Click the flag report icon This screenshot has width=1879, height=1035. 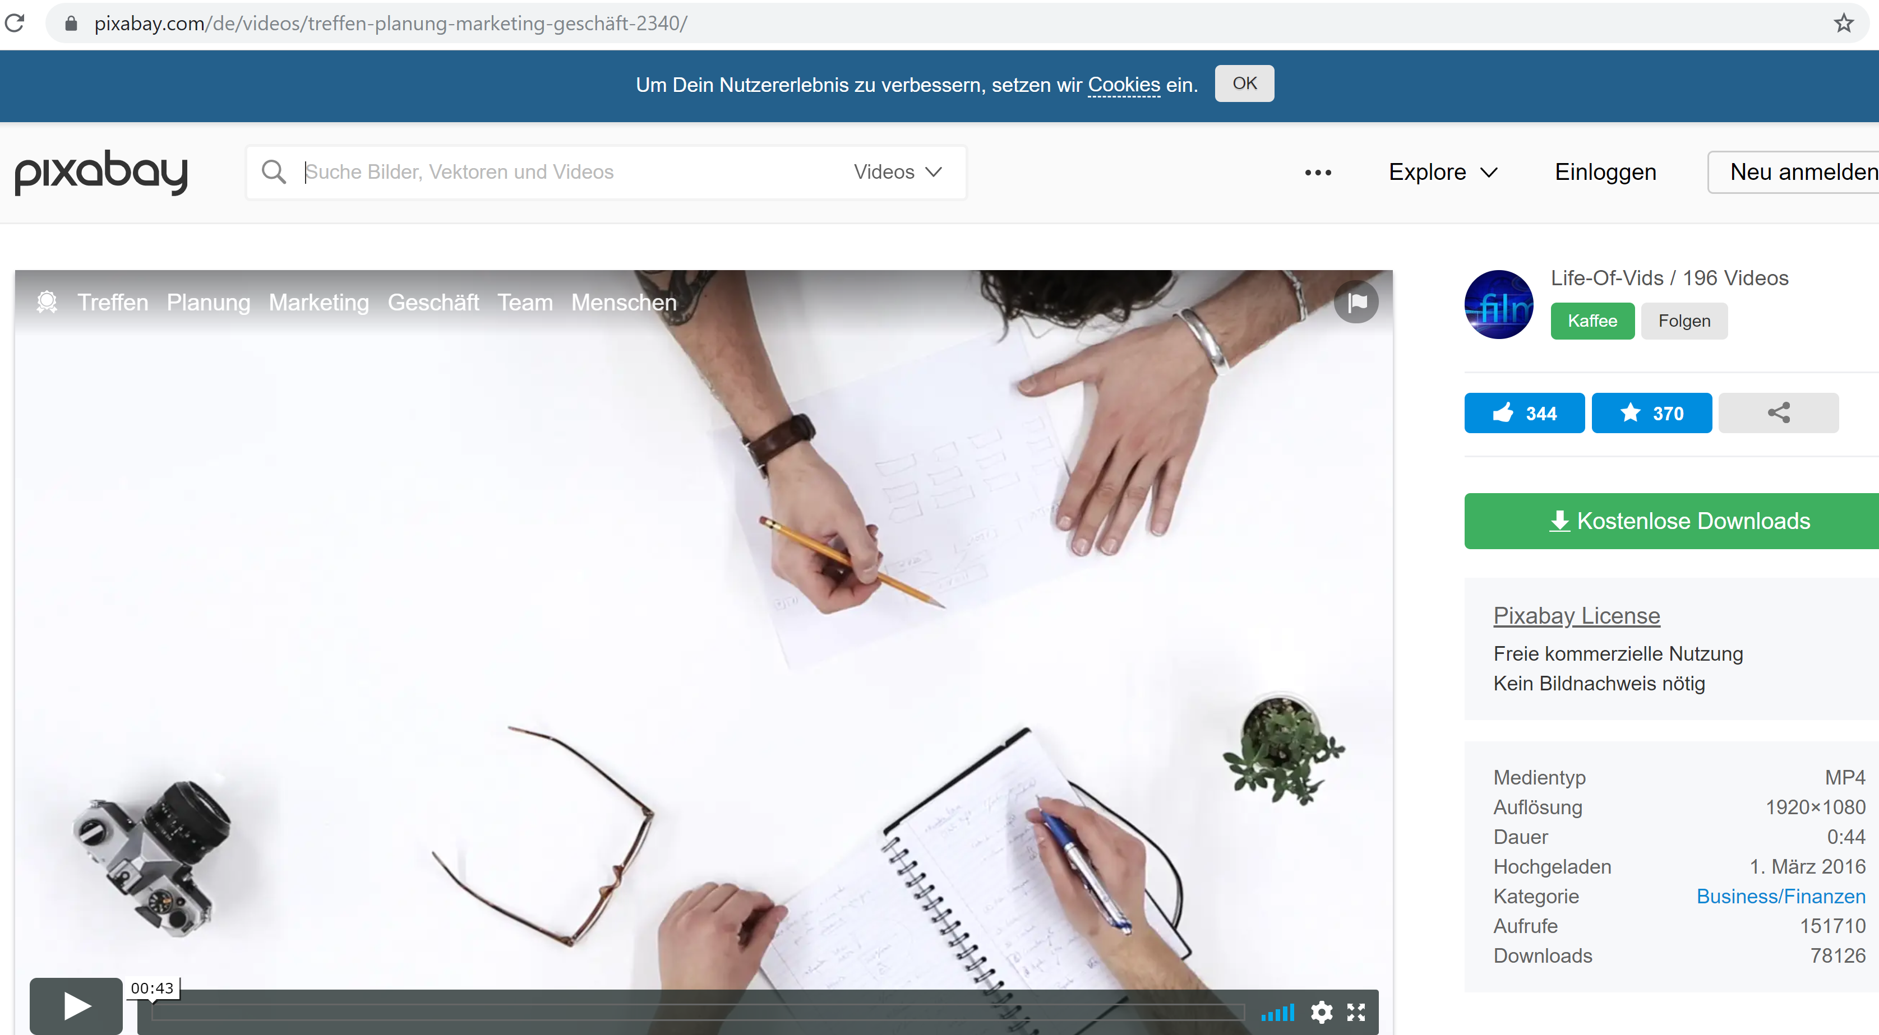(1356, 301)
